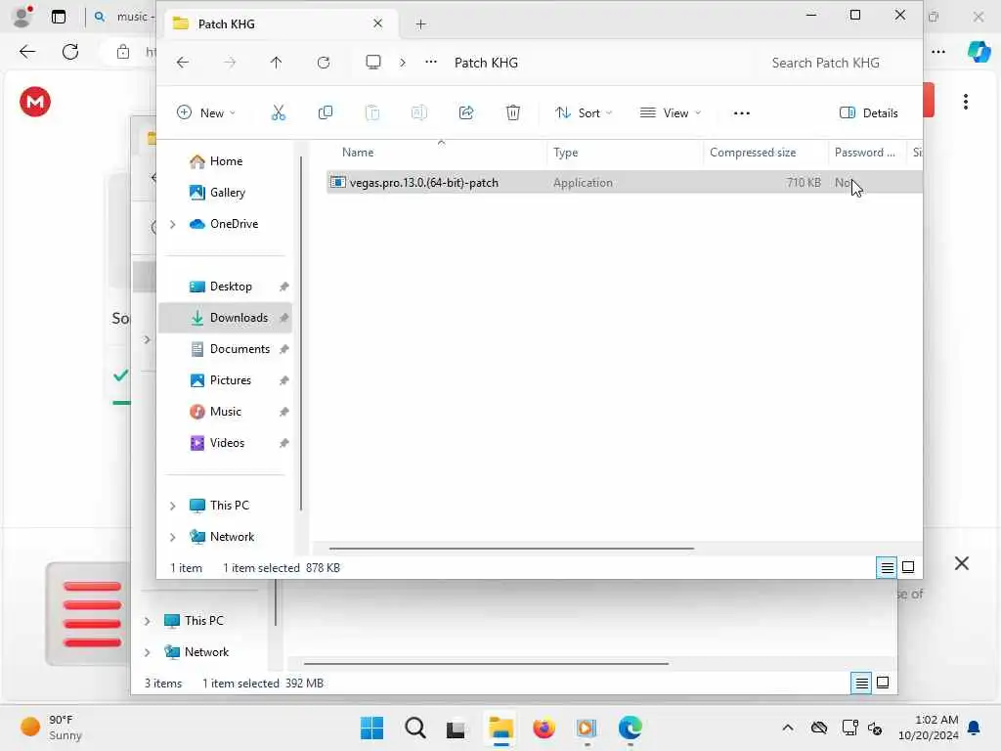Click the horizontal scrollbar in file list
This screenshot has height=751, width=1001.
click(x=511, y=548)
